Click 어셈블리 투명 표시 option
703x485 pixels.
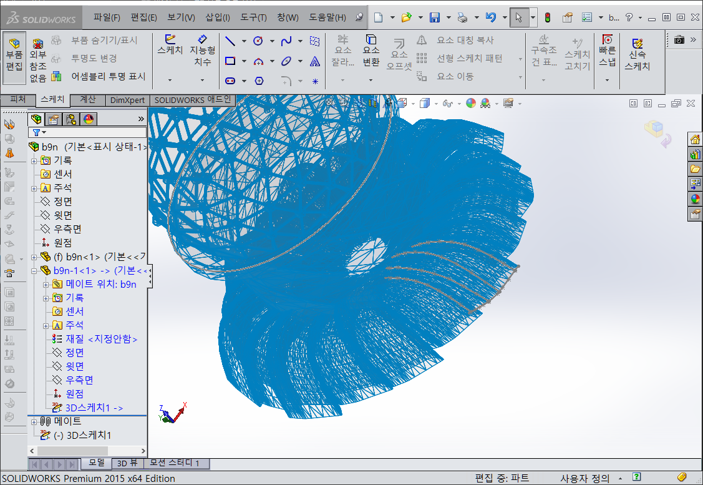click(100, 76)
